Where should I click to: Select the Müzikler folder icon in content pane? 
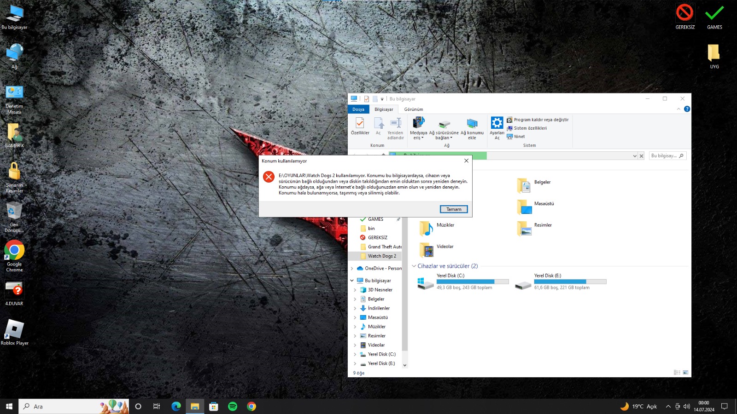[426, 228]
